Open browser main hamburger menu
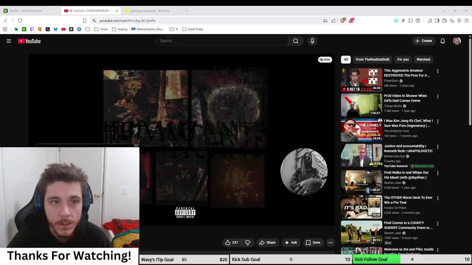Viewport: 472px width, 265px height. click(x=466, y=21)
